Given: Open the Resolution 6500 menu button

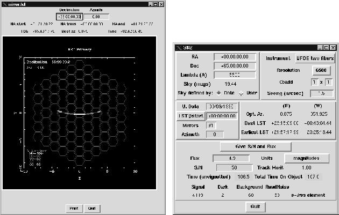Looking at the screenshot, I should [x=321, y=70].
